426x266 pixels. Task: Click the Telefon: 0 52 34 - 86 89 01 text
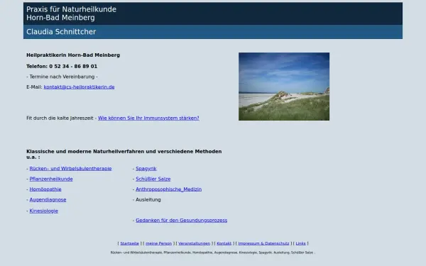[62, 66]
